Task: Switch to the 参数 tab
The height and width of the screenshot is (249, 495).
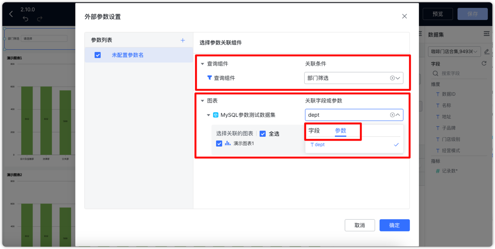Action: 340,131
